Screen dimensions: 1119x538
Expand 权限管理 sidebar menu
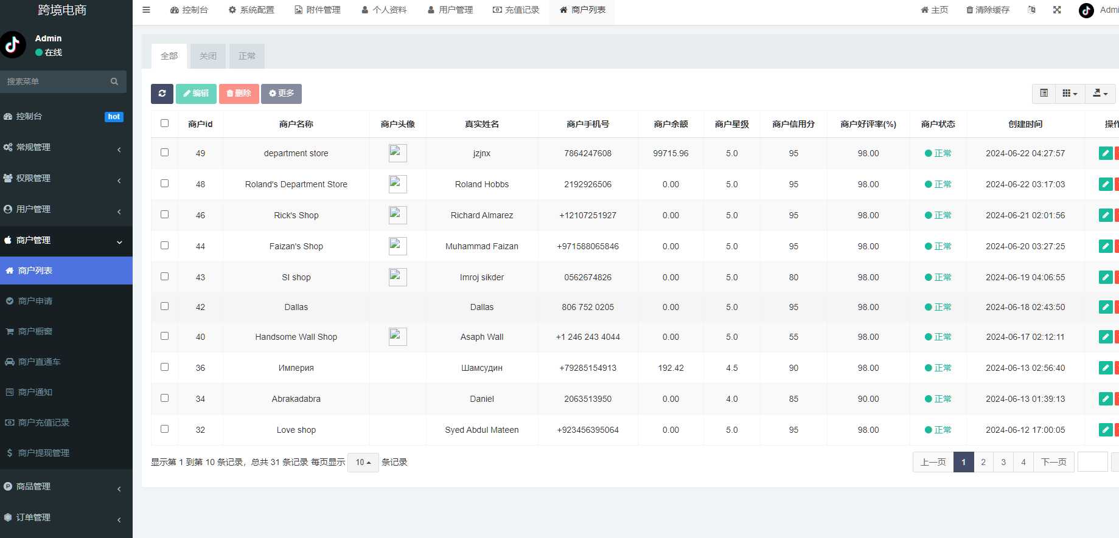click(66, 178)
